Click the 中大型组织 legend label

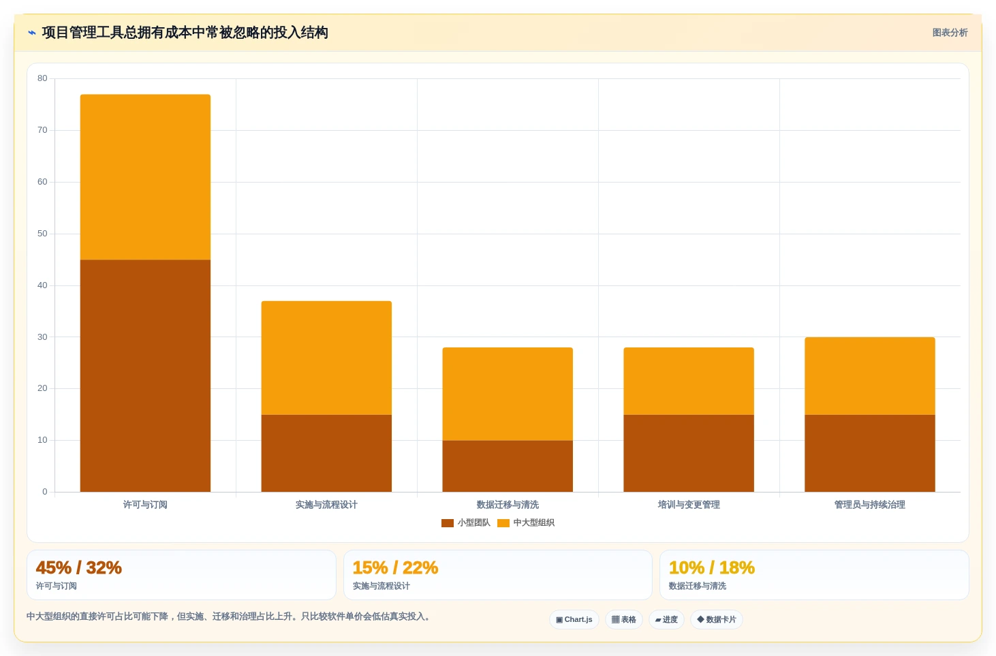tap(533, 523)
